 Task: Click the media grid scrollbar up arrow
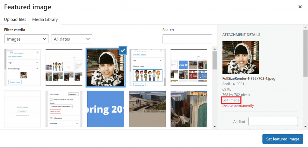click(214, 49)
